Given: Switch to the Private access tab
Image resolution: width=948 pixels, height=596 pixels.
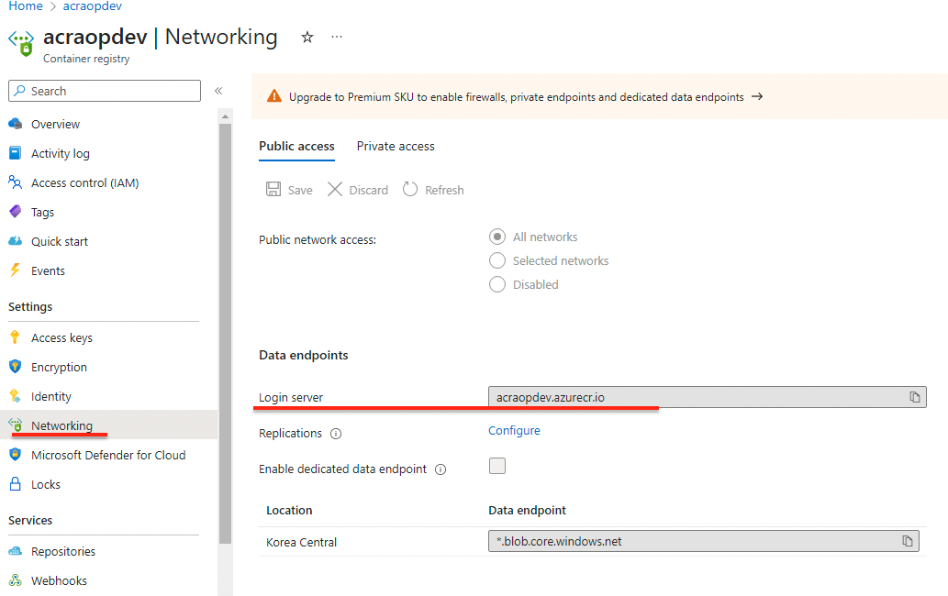Looking at the screenshot, I should [x=396, y=146].
